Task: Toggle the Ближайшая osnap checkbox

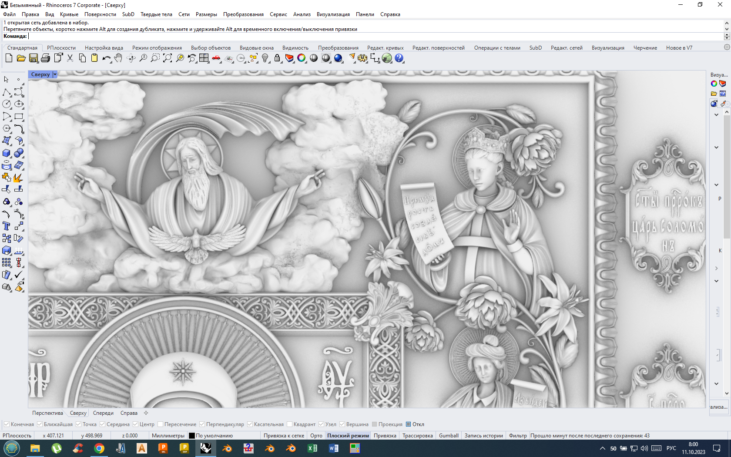Action: [40, 424]
